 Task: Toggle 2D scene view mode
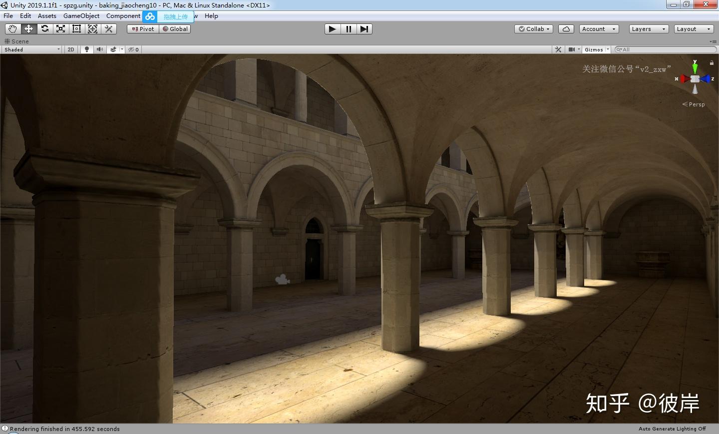[x=71, y=49]
